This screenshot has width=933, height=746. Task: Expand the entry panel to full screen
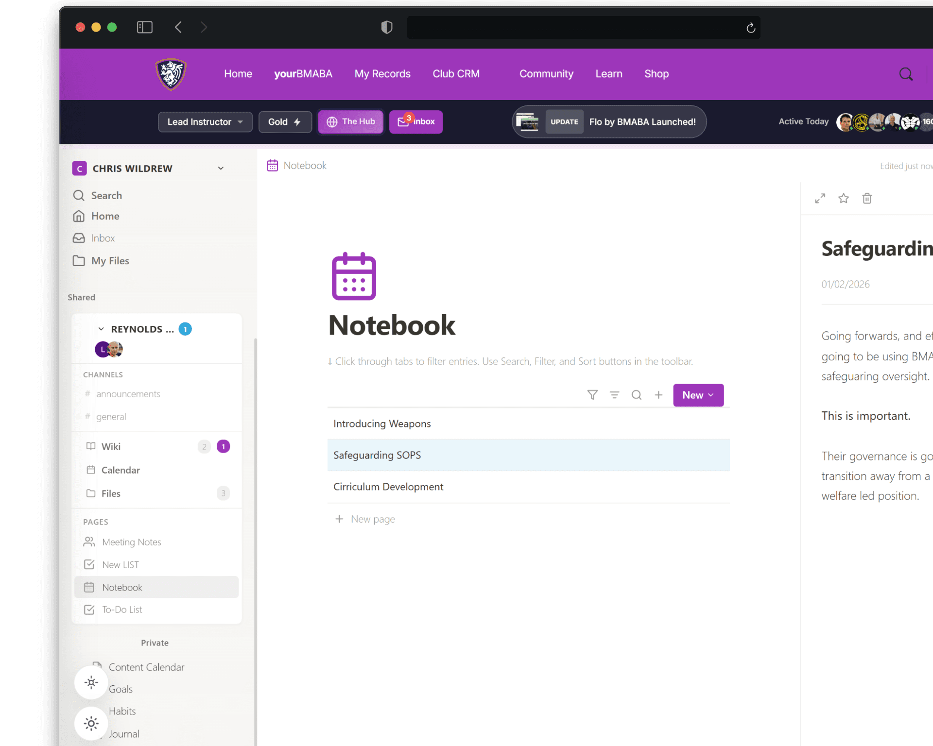pos(820,198)
